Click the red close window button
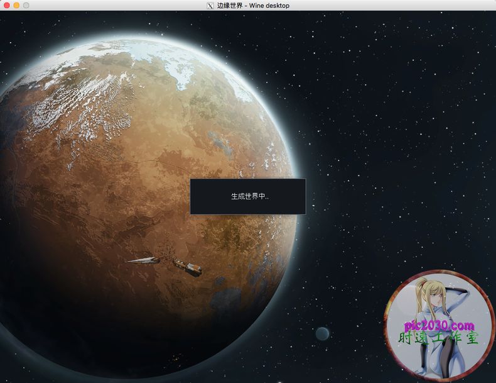Viewport: 496px width, 383px height. pos(7,6)
